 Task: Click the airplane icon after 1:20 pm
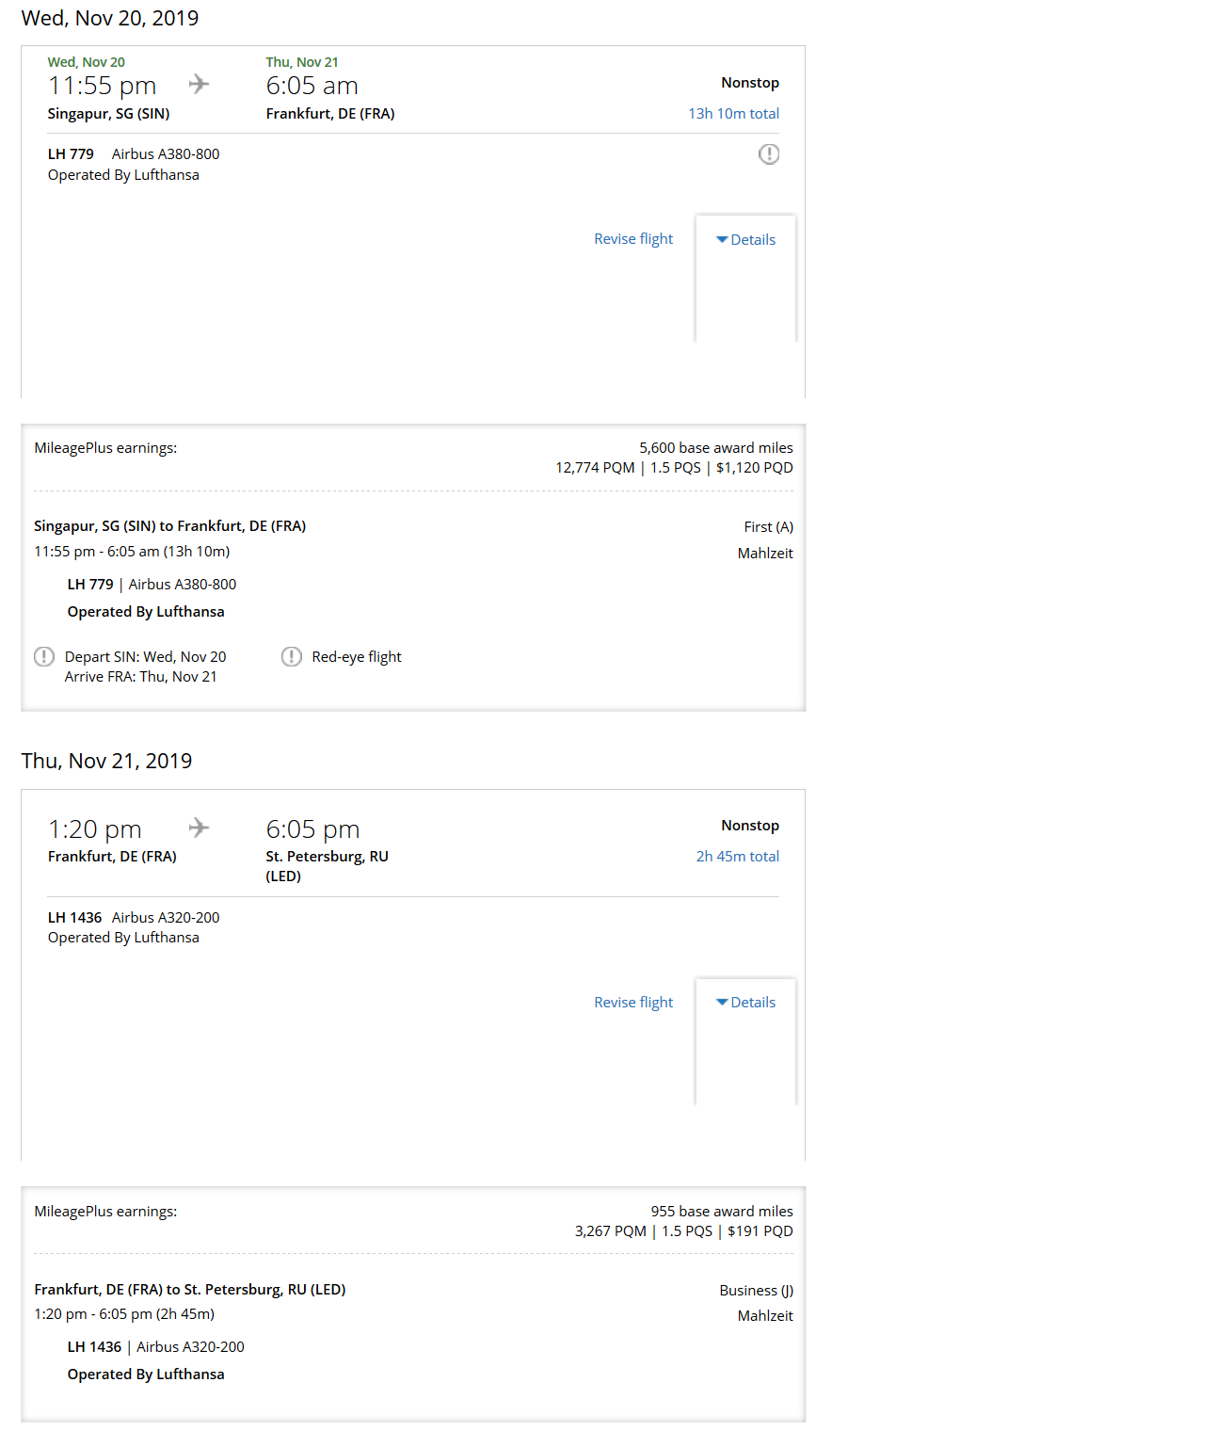click(x=199, y=828)
